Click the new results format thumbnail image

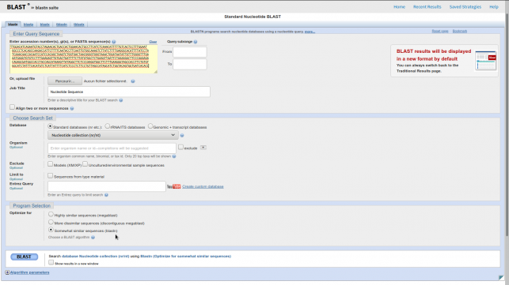[485, 61]
